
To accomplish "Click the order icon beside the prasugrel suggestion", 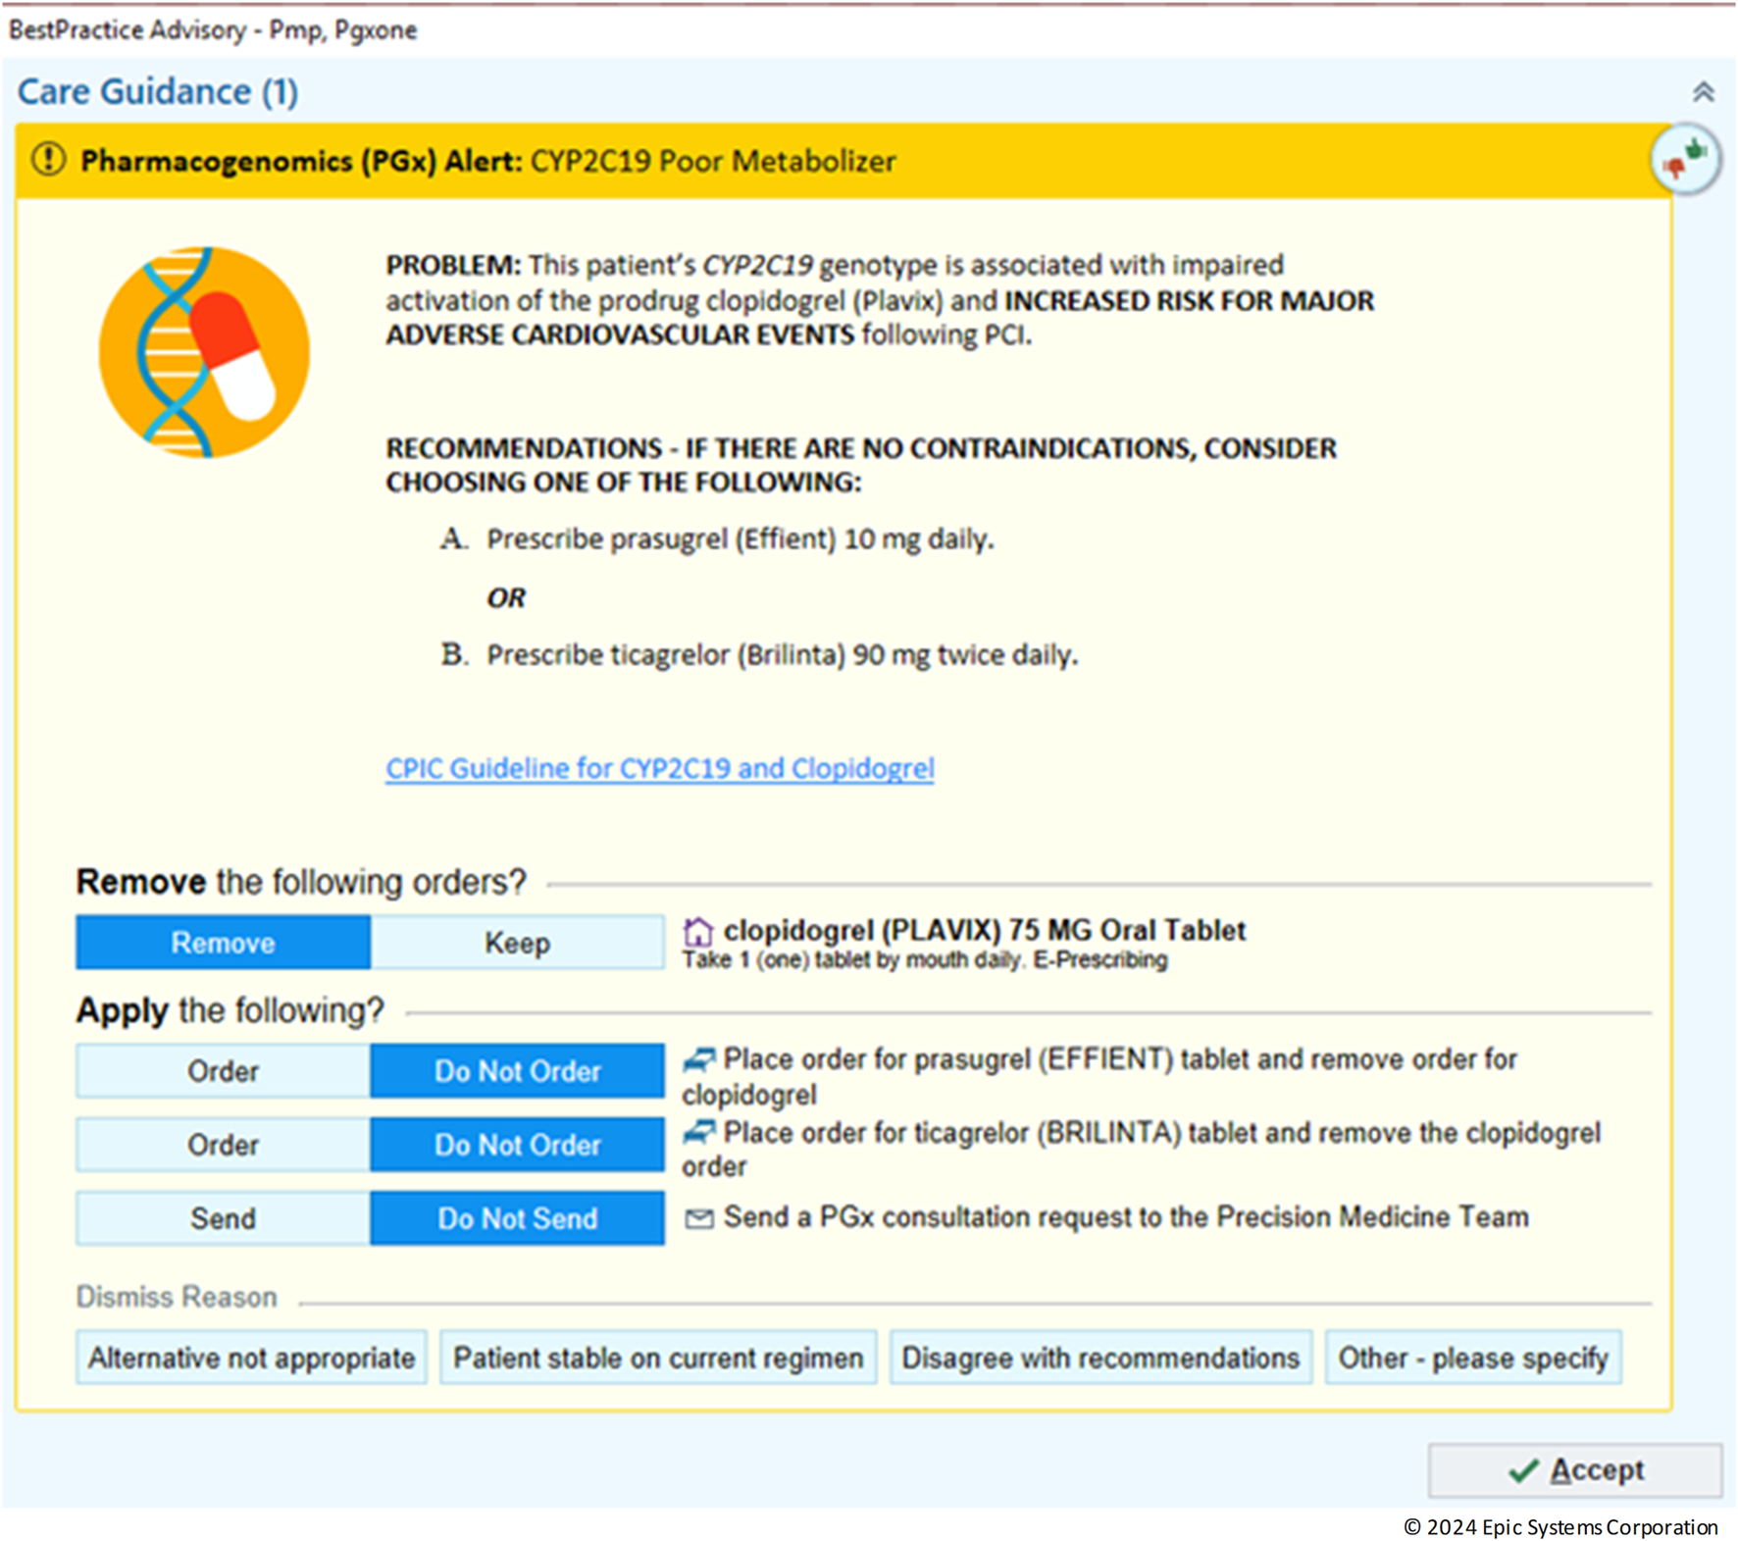I will [x=698, y=1059].
